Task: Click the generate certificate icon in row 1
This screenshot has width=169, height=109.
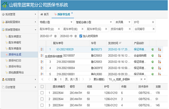Action: tap(42, 49)
